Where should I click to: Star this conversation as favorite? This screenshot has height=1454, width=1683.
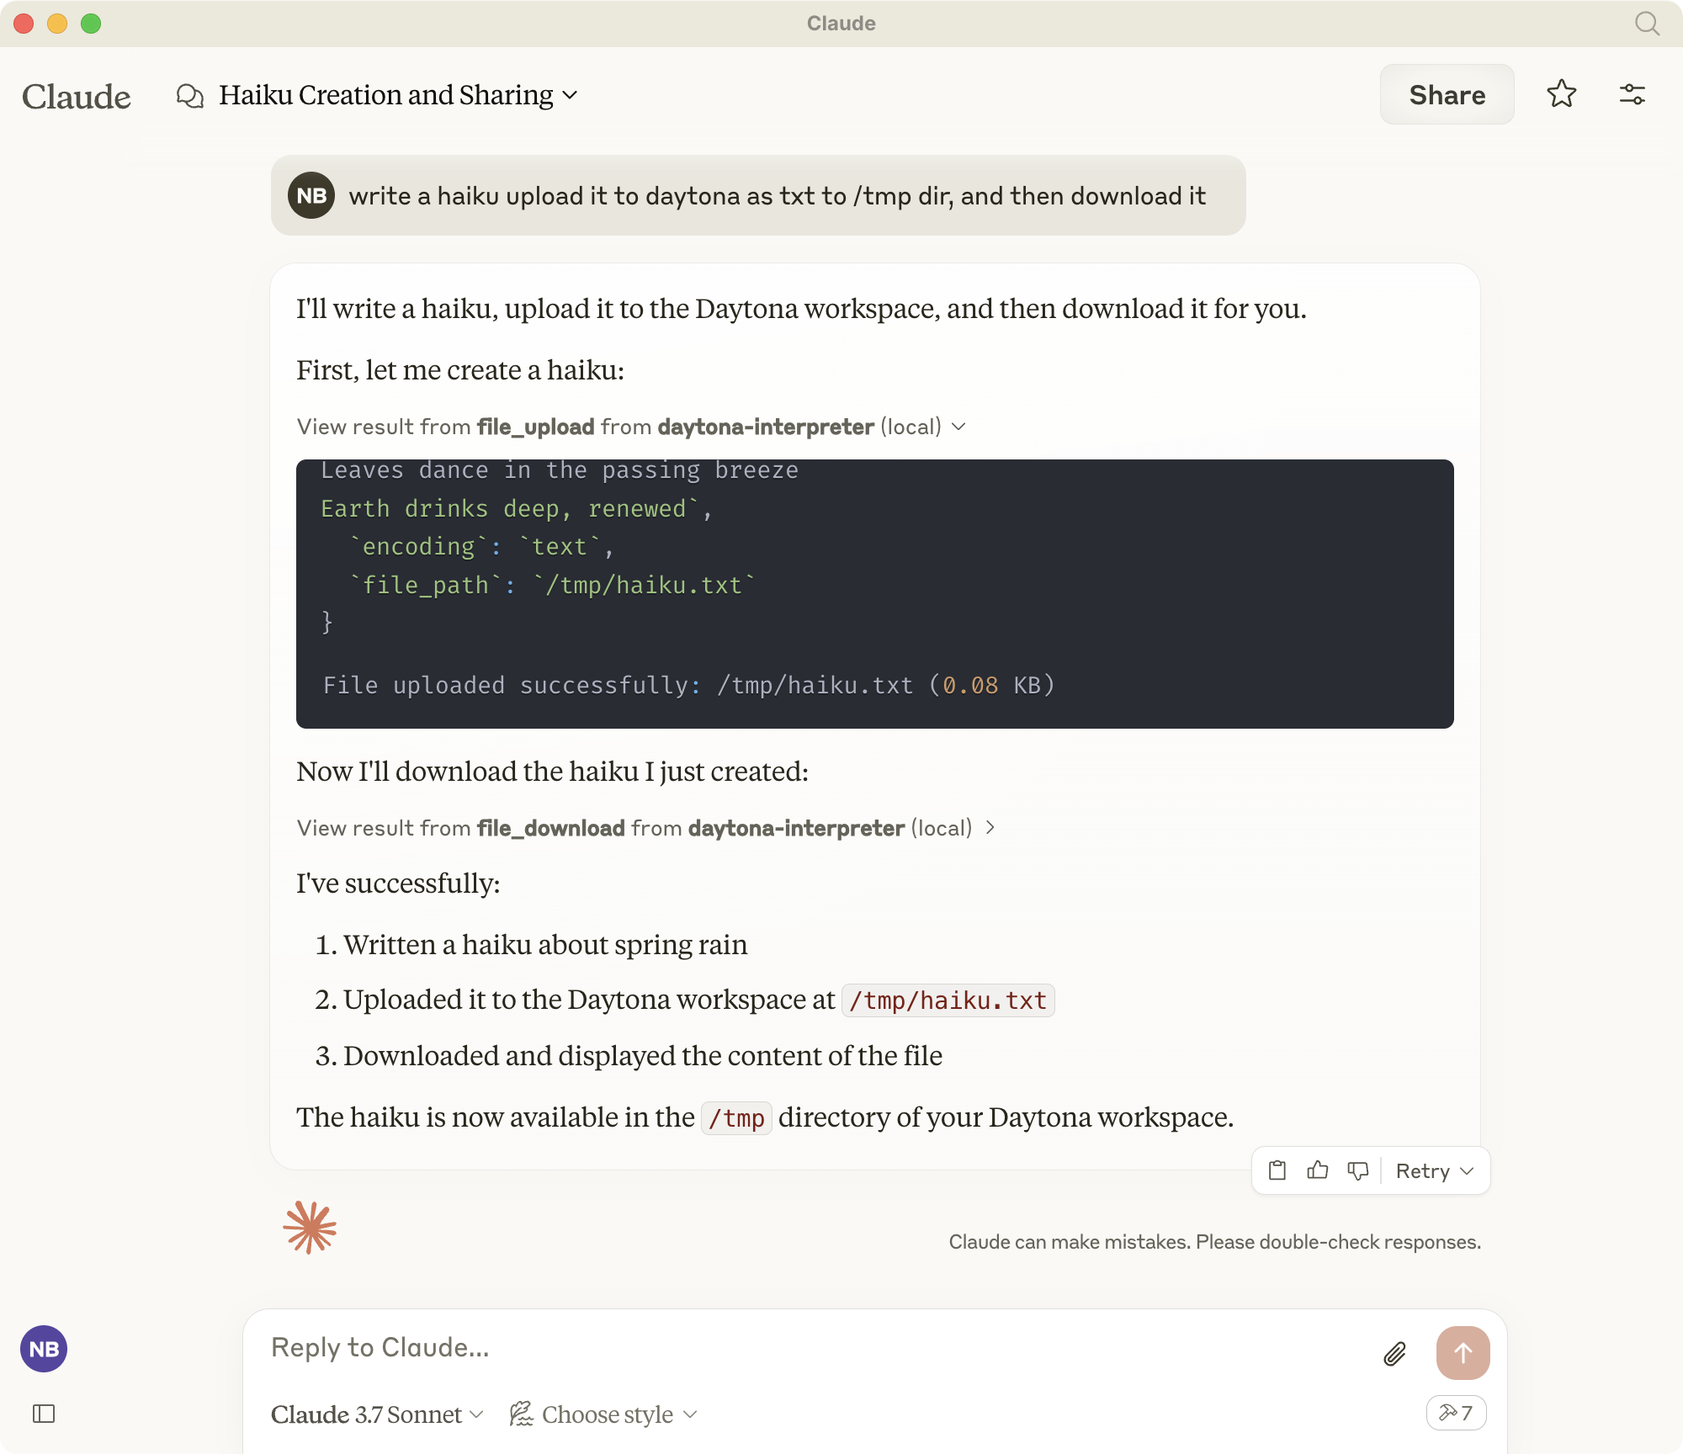click(1561, 94)
